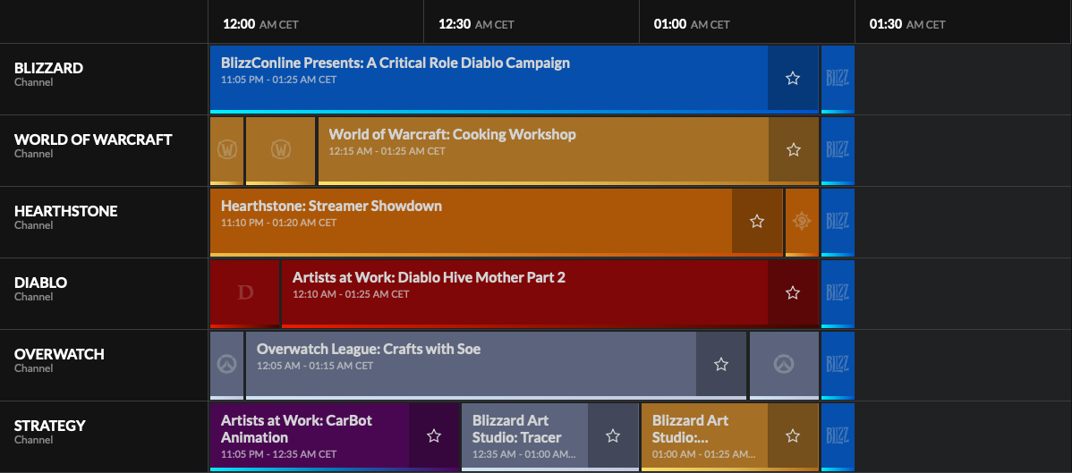Image resolution: width=1072 pixels, height=473 pixels.
Task: Star Overwatch League Crafts with Soe
Action: coord(721,364)
